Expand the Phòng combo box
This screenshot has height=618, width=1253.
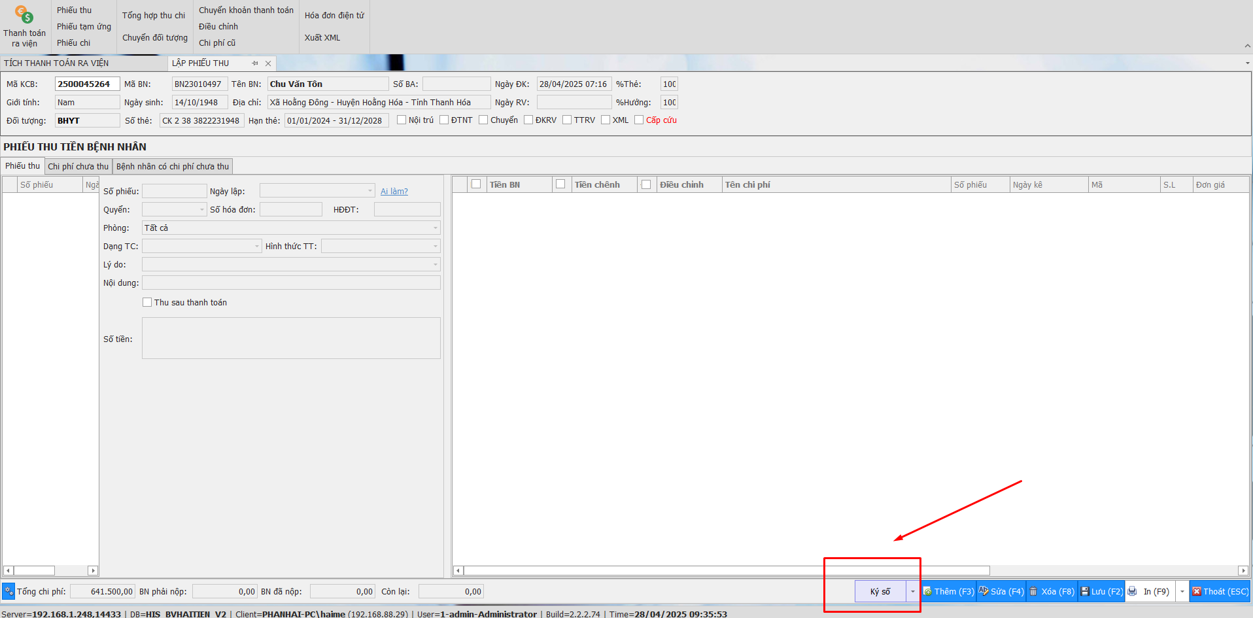click(x=436, y=228)
